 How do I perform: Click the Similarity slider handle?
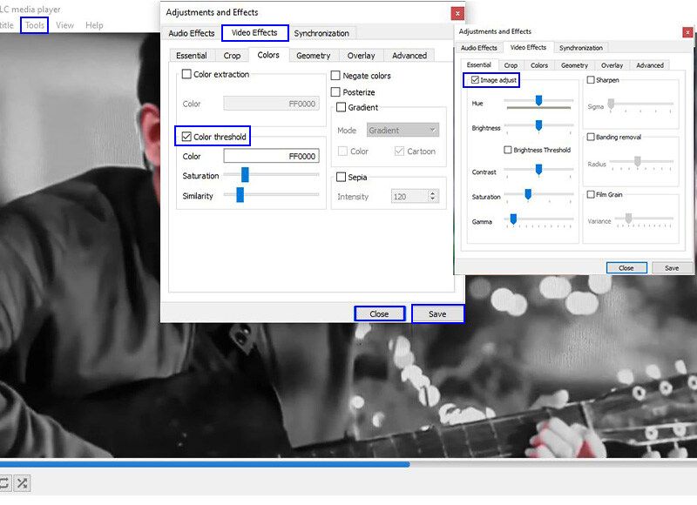(240, 196)
